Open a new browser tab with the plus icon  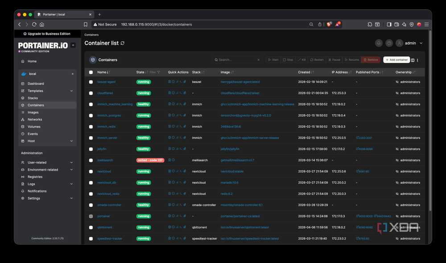click(99, 15)
